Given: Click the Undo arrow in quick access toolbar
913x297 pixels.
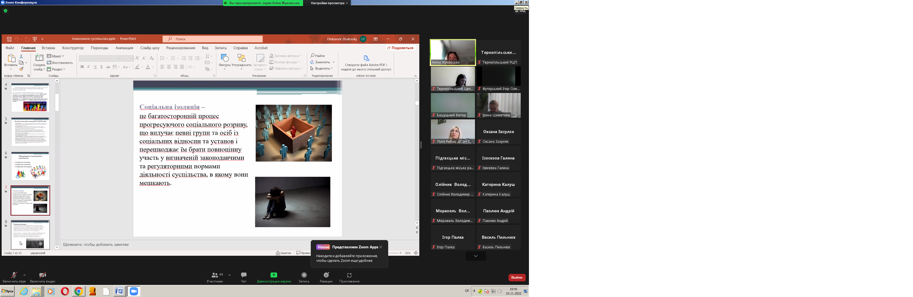Looking at the screenshot, I should (16, 39).
